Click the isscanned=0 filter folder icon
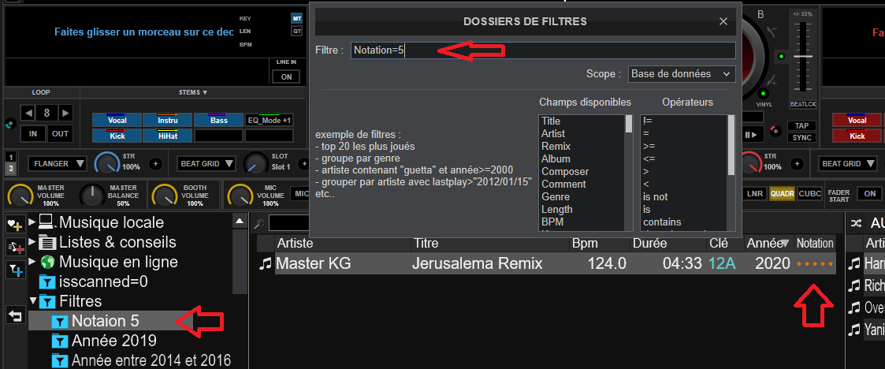Viewport: 885px width, 369px height. click(47, 281)
